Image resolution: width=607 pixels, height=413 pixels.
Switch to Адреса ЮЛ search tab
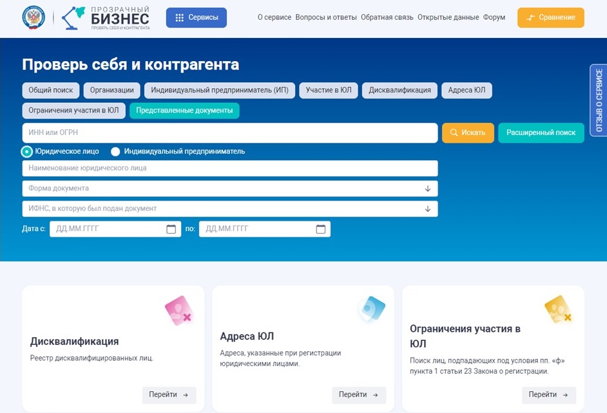[x=467, y=90]
